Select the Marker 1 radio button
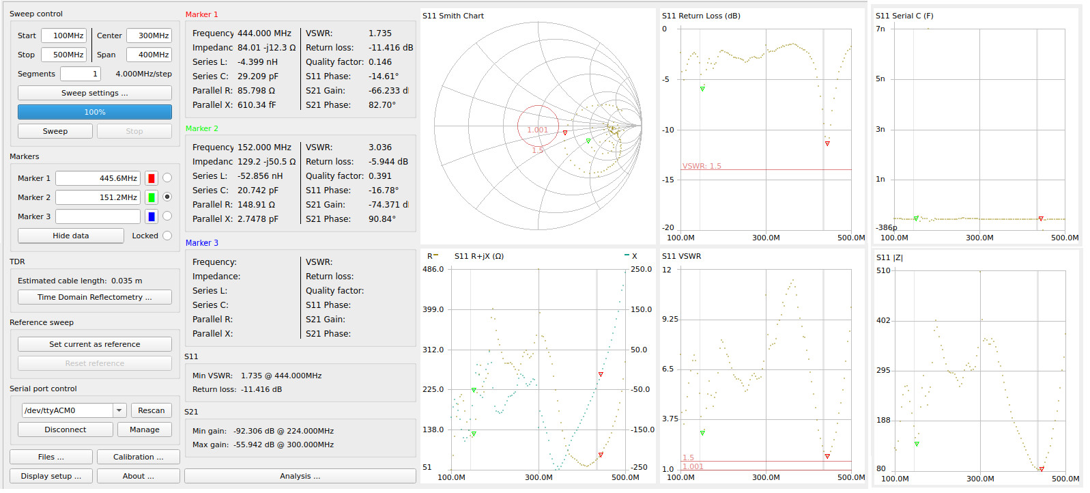 [x=167, y=178]
